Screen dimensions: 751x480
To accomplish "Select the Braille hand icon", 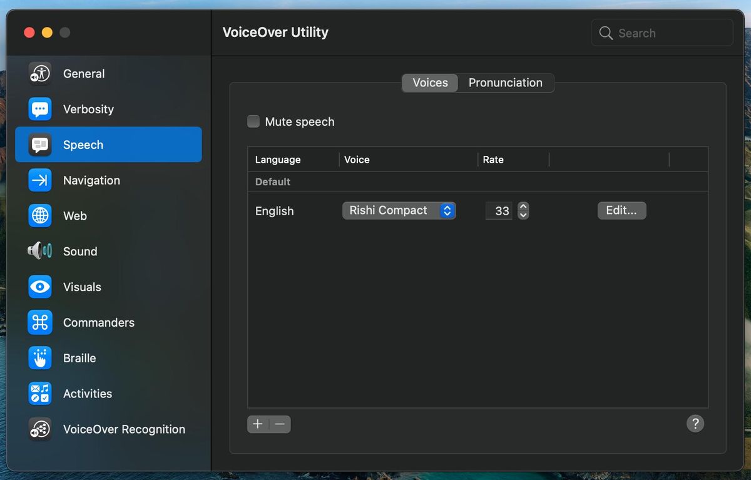I will [x=39, y=358].
